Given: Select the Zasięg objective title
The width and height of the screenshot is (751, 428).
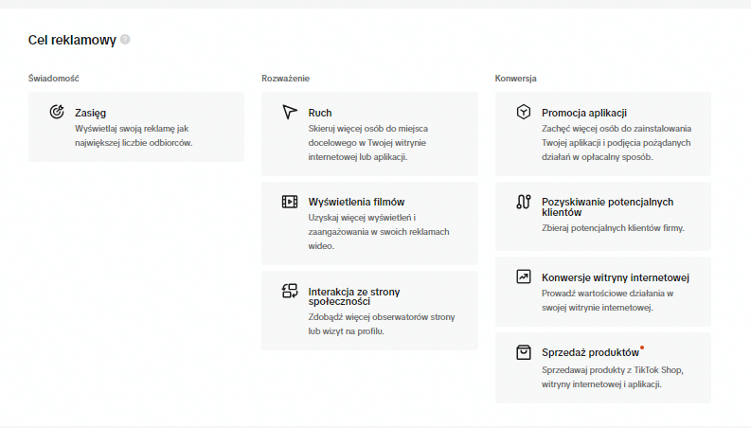Looking at the screenshot, I should 90,112.
